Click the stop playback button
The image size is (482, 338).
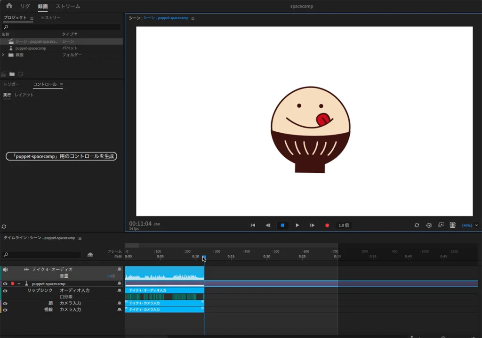click(282, 225)
